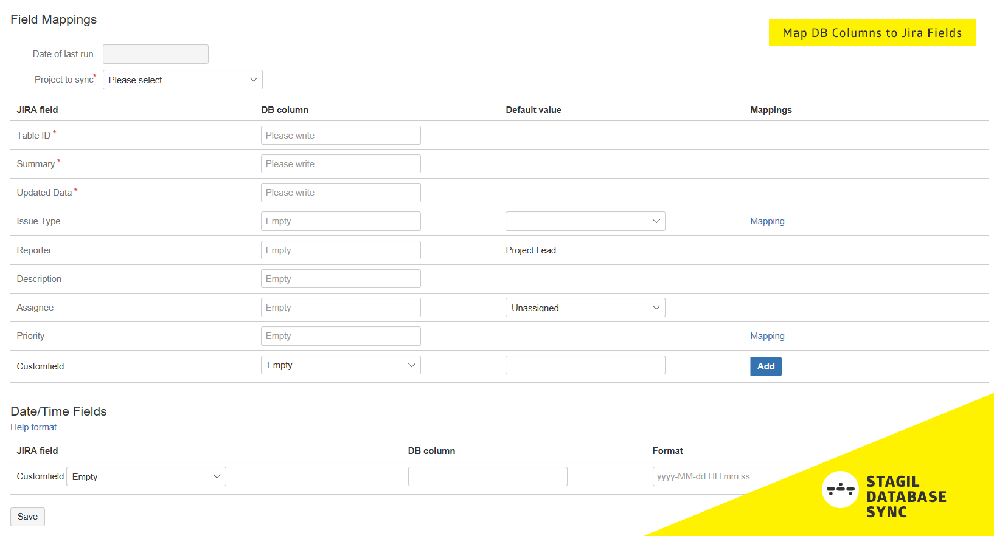Click the blue Add button
The image size is (994, 536).
click(766, 366)
